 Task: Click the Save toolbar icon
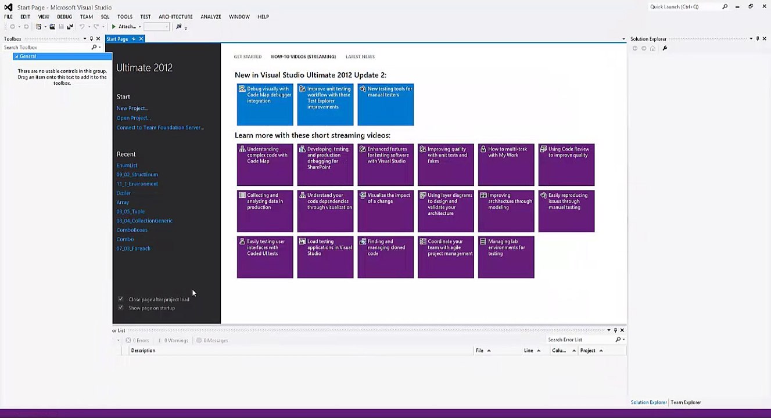[x=62, y=27]
